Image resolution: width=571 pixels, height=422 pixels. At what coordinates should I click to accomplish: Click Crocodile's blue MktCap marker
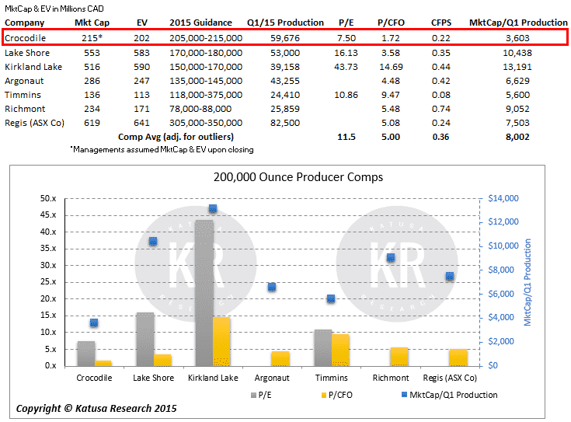pyautogui.click(x=94, y=323)
